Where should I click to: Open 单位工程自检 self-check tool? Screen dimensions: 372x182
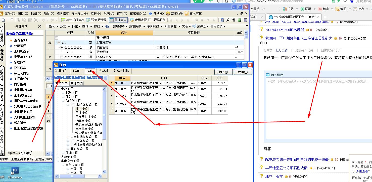(73, 20)
